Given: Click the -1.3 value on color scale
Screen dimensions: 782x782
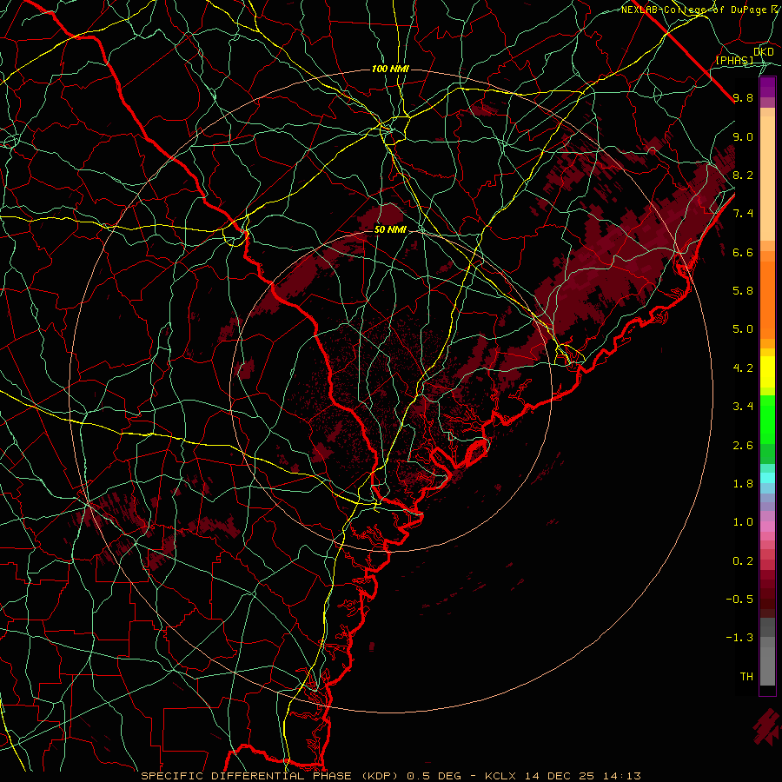Looking at the screenshot, I should pyautogui.click(x=739, y=638).
